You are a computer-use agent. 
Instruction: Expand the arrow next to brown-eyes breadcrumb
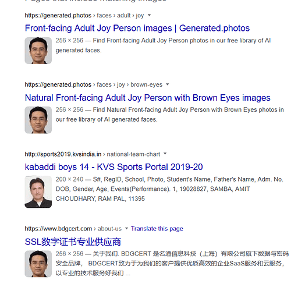(168, 84)
